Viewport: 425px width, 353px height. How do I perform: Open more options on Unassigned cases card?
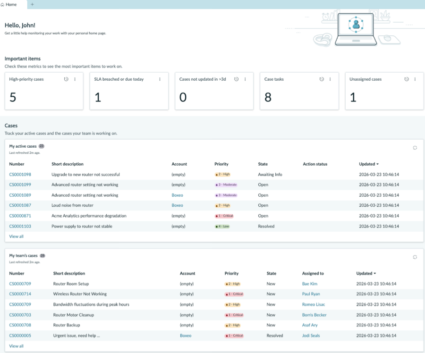point(415,79)
